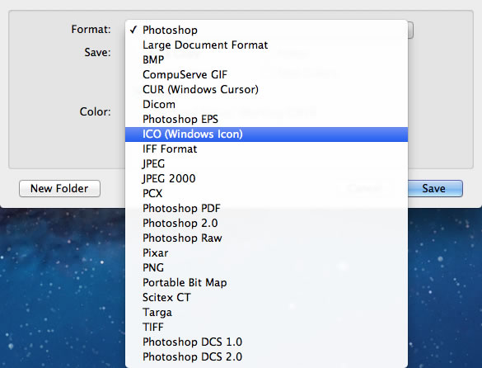Viewport: 482px width, 368px height.
Task: Select JPEG 2000 format
Action: 266,178
